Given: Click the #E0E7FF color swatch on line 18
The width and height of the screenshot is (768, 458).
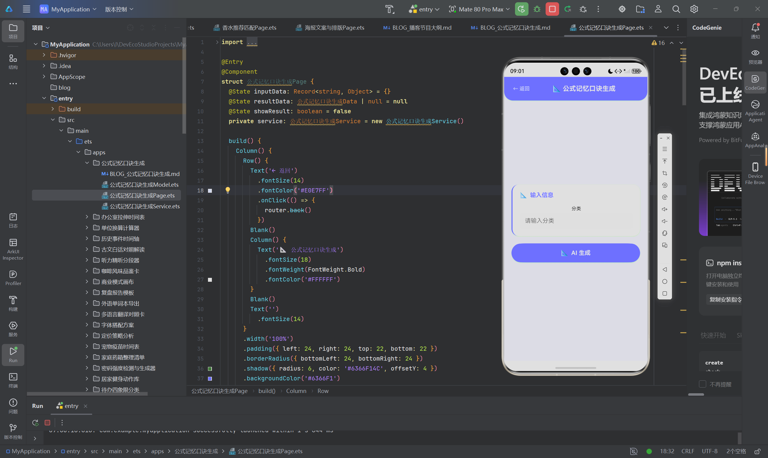Looking at the screenshot, I should (x=210, y=190).
